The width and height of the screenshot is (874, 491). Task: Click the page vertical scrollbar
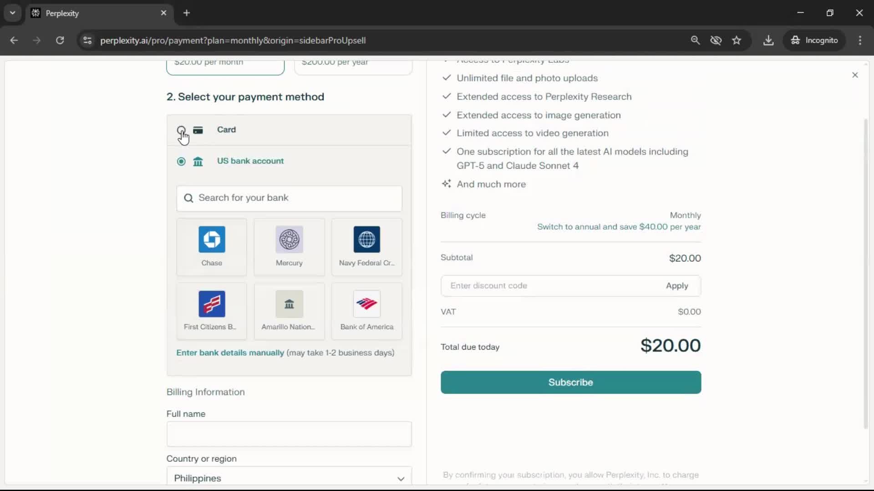coord(866,273)
